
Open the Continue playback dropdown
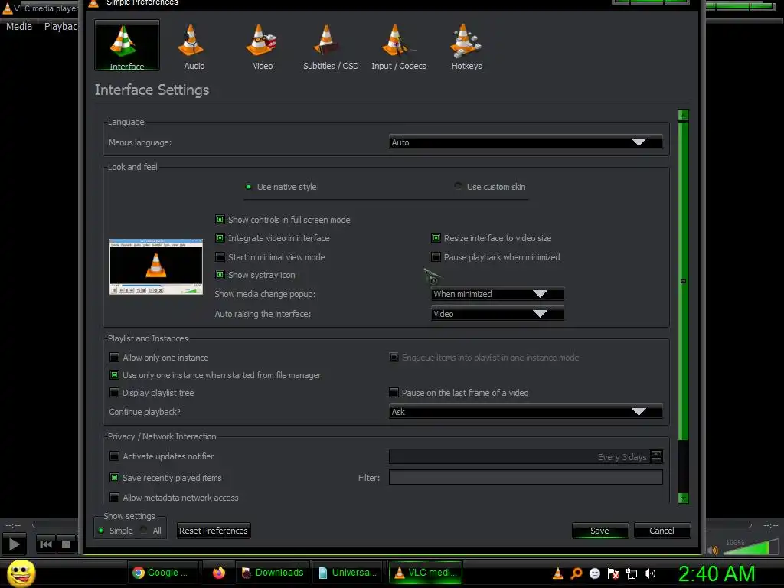[525, 412]
